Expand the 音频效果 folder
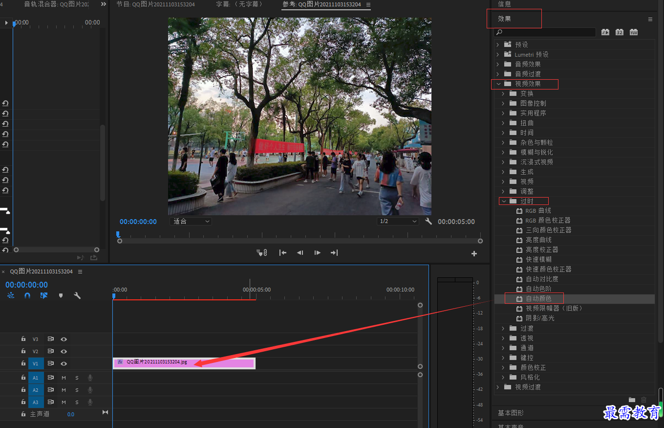This screenshot has width=664, height=428. point(498,64)
